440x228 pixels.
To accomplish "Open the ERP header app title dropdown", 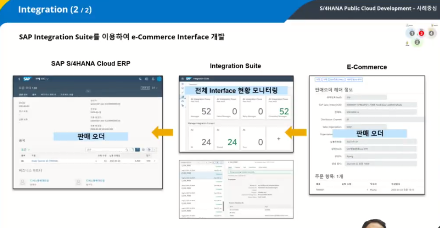I will pyautogui.click(x=42, y=79).
